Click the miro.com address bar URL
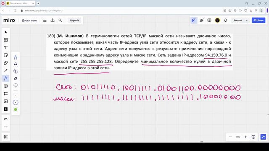The image size is (269, 151). (44, 10)
